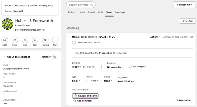Open the Type Email dropdown
The width and height of the screenshot is (197, 107).
(x=76, y=81)
